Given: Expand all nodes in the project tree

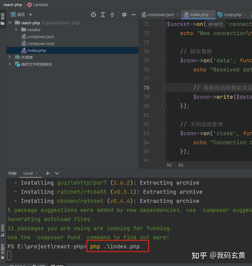Looking at the screenshot, I should [x=103, y=14].
